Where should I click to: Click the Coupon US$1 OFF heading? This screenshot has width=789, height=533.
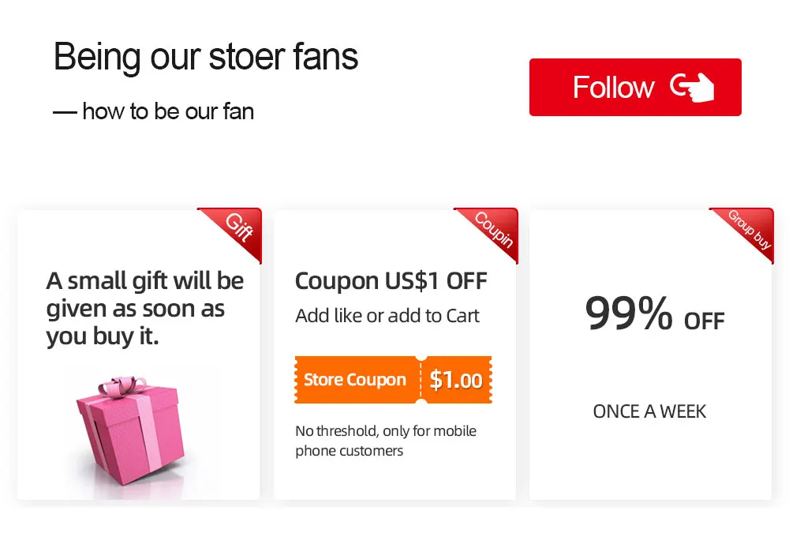[x=391, y=280]
